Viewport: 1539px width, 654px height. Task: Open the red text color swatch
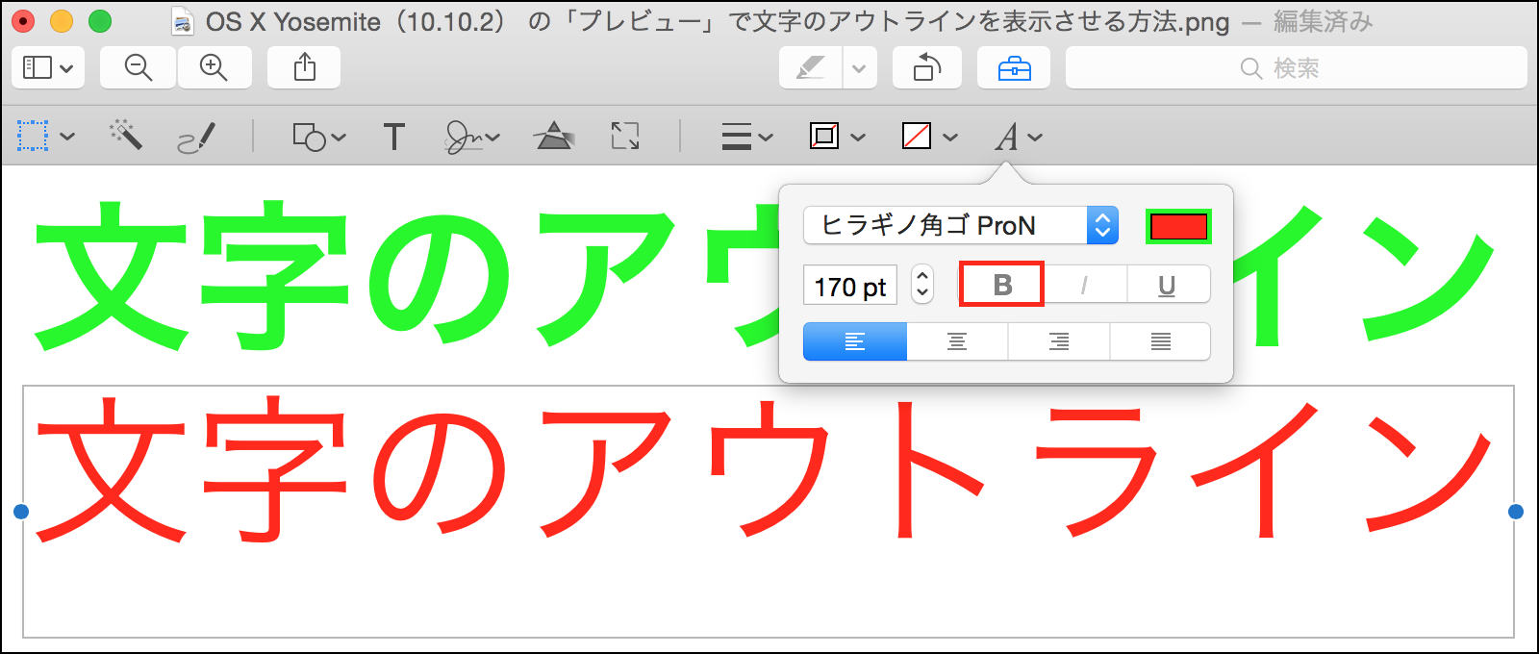point(1178,226)
